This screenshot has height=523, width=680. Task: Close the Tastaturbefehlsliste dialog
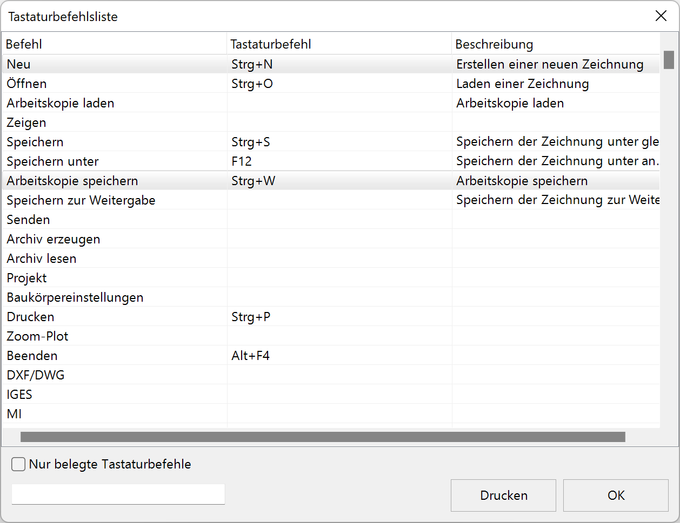[x=661, y=16]
